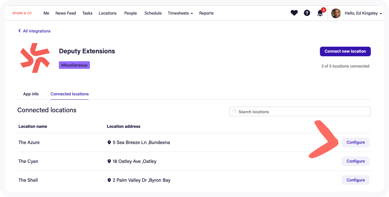Image resolution: width=389 pixels, height=197 pixels.
Task: Open the Reports page
Action: pos(207,13)
